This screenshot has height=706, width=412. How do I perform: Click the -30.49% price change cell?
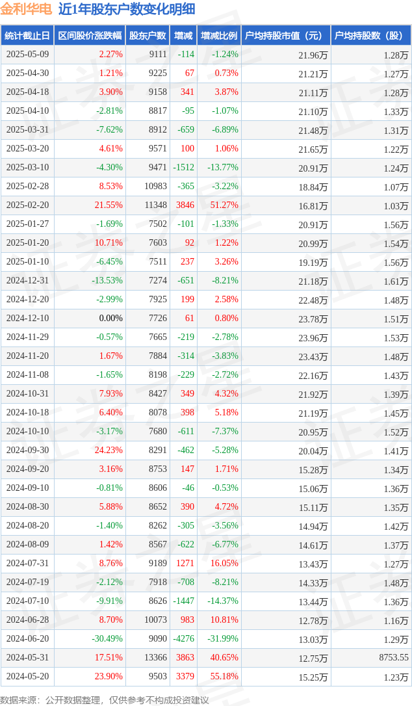pyautogui.click(x=107, y=638)
